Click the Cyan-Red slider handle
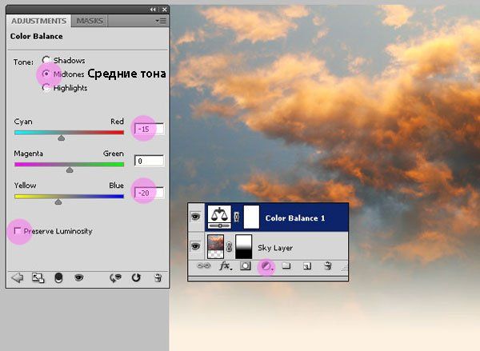 pyautogui.click(x=62, y=138)
